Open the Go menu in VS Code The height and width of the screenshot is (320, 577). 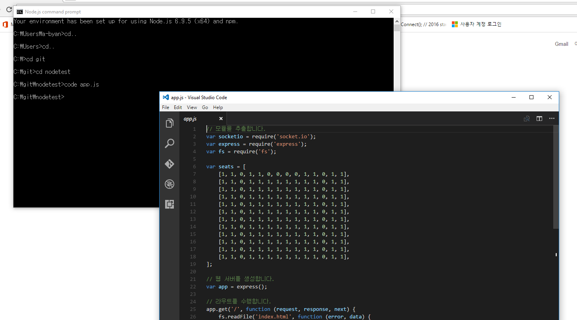(205, 107)
